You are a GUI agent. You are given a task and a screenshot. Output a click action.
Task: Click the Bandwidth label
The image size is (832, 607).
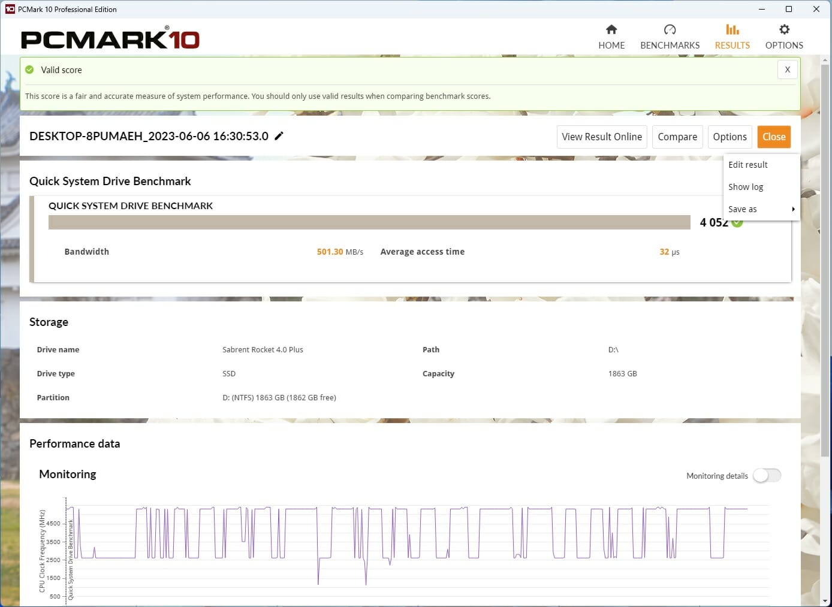point(87,252)
